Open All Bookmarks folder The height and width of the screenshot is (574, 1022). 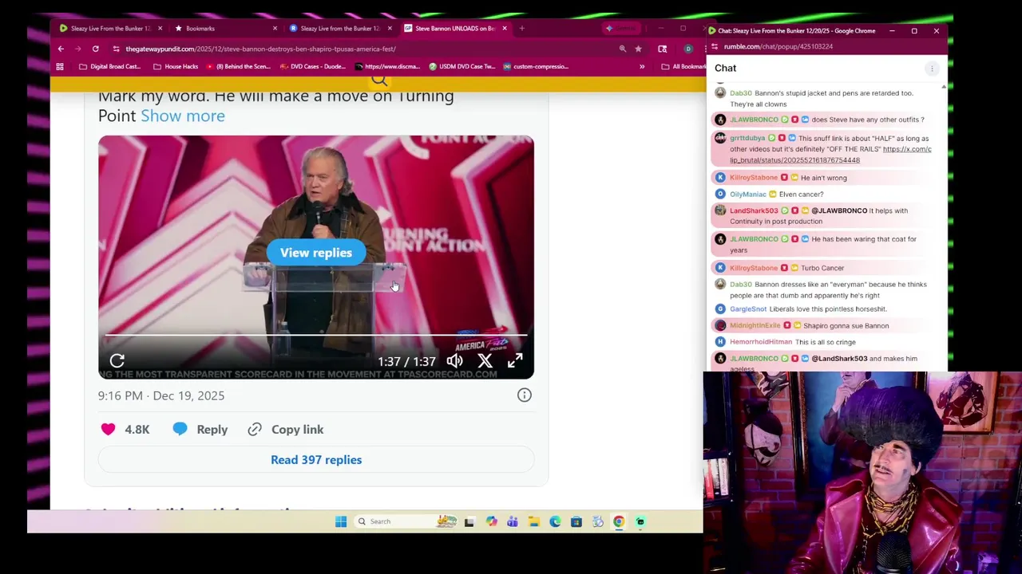(x=683, y=66)
